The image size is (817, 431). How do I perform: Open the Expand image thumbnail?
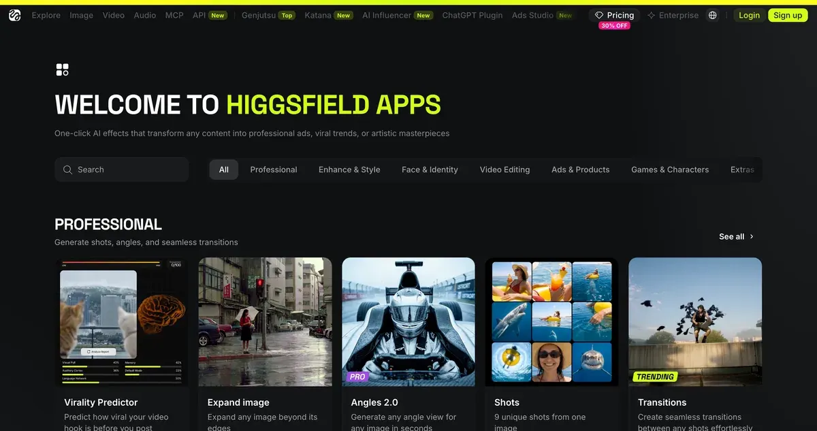point(265,322)
